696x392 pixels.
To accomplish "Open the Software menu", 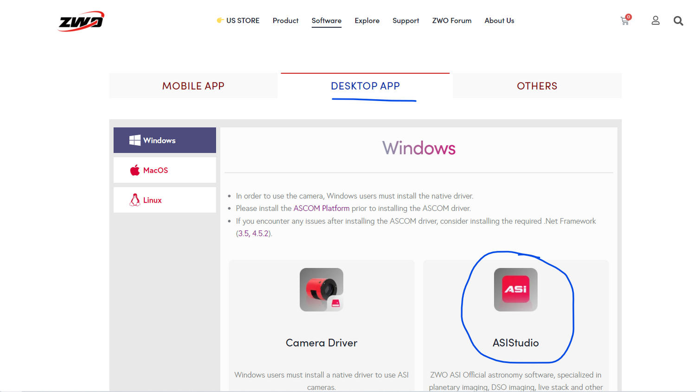I will (x=327, y=20).
